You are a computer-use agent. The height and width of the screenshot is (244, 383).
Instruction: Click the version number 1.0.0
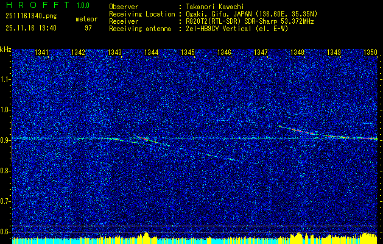pos(83,5)
